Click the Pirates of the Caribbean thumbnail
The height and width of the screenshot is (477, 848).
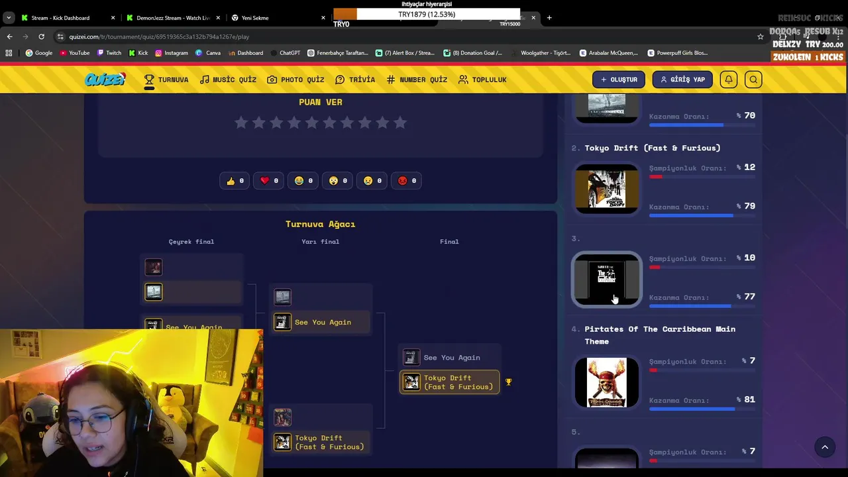click(x=607, y=382)
